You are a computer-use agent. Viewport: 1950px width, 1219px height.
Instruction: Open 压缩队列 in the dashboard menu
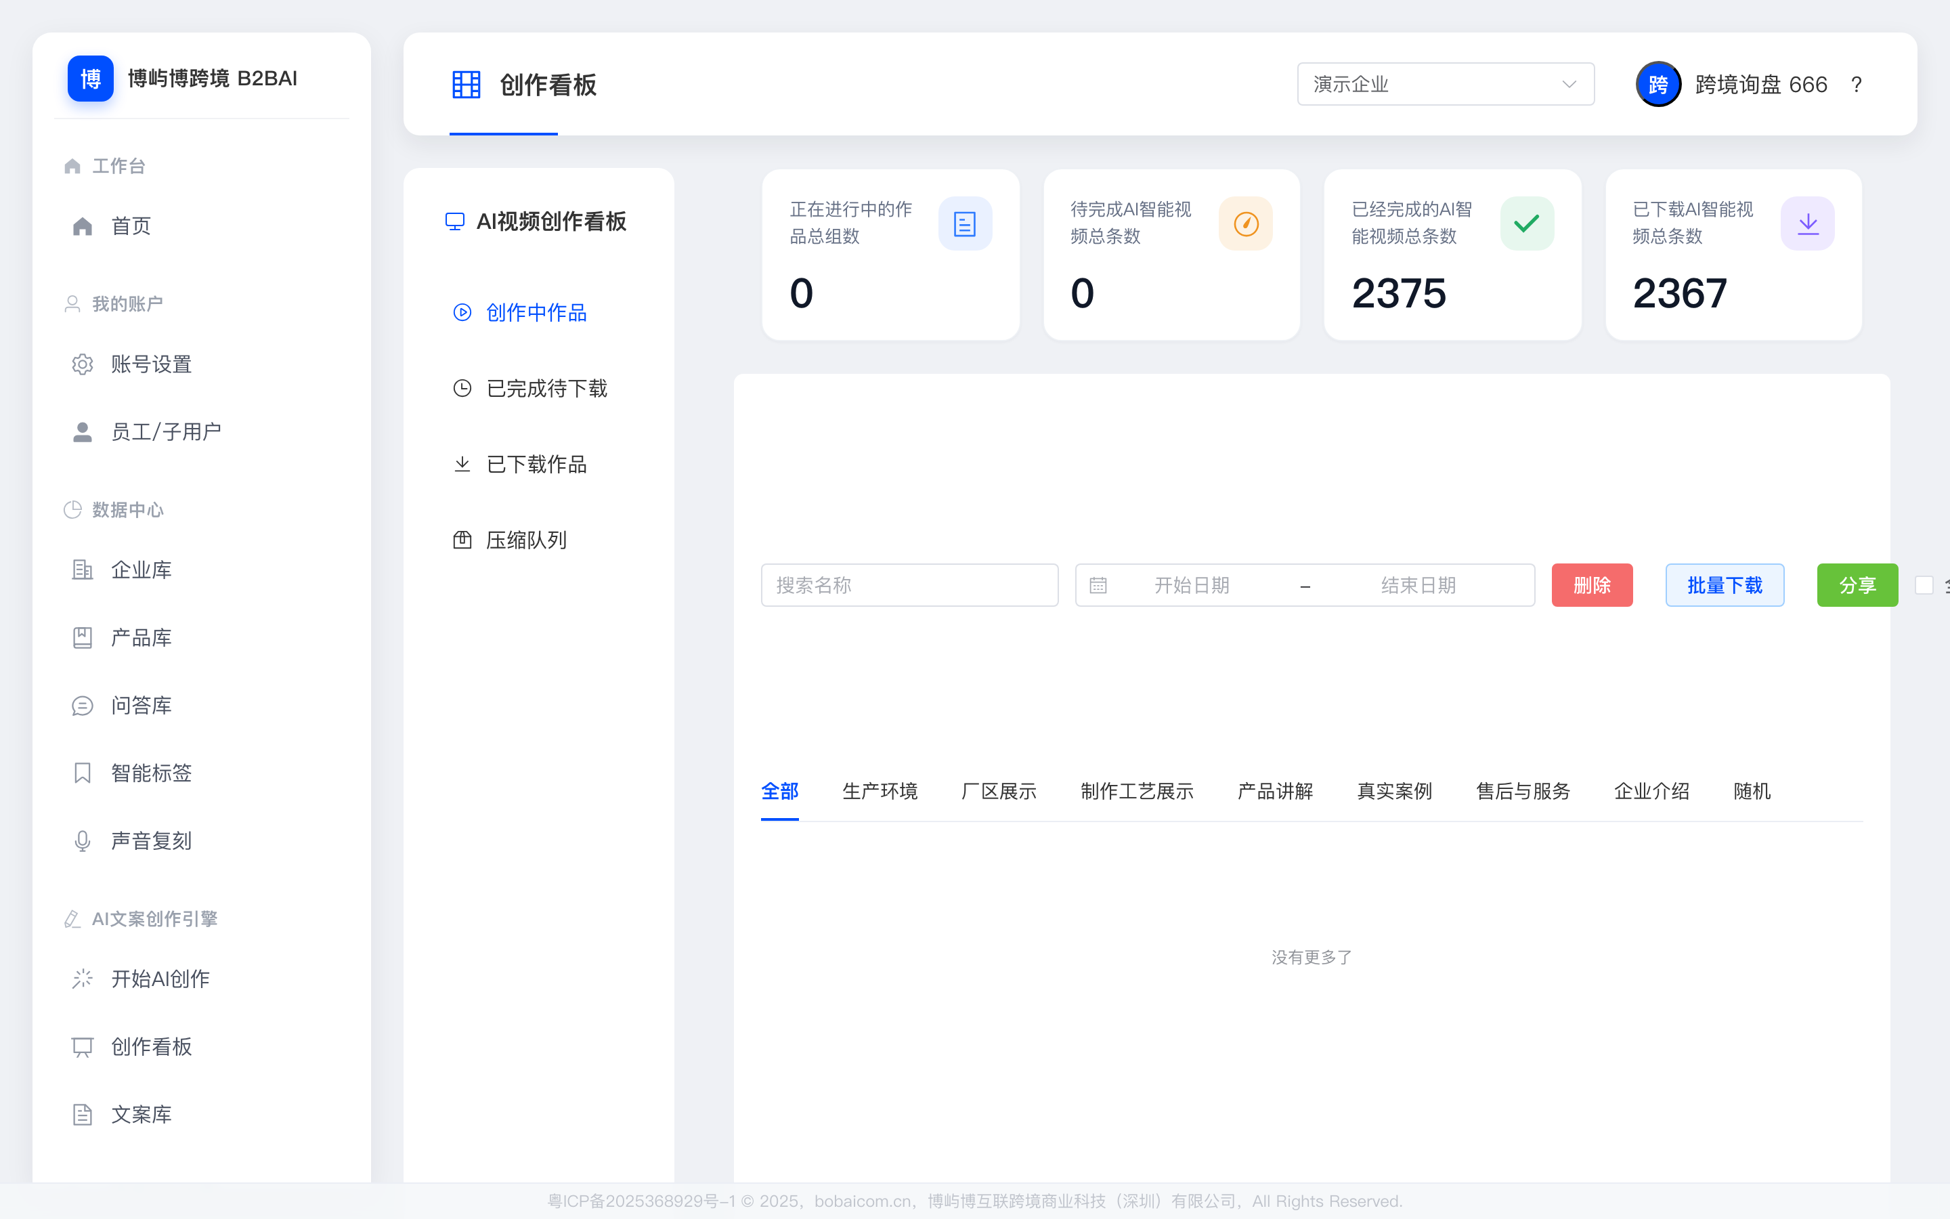(x=538, y=540)
